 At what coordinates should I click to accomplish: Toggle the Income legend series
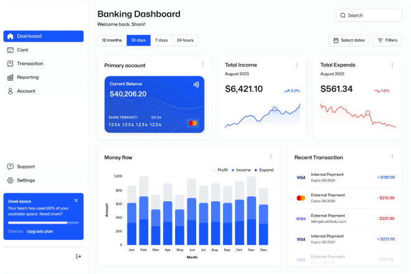(x=240, y=169)
